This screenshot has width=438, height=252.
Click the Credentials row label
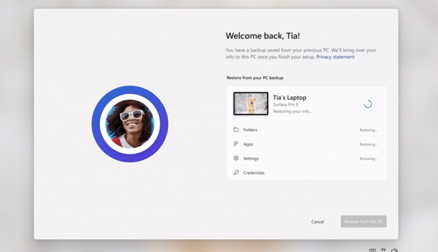point(254,173)
